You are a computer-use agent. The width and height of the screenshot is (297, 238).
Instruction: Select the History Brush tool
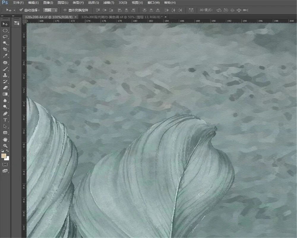(x=5, y=82)
